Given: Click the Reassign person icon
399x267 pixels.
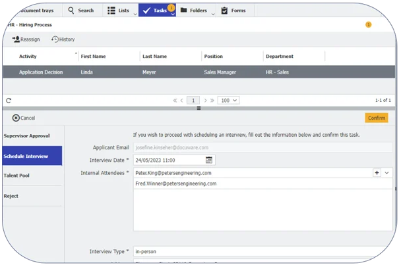Looking at the screenshot, I should pyautogui.click(x=16, y=39).
